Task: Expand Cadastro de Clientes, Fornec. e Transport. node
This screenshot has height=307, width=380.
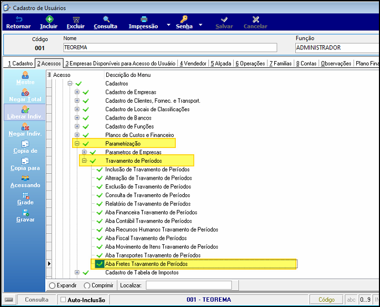Action: (77, 101)
